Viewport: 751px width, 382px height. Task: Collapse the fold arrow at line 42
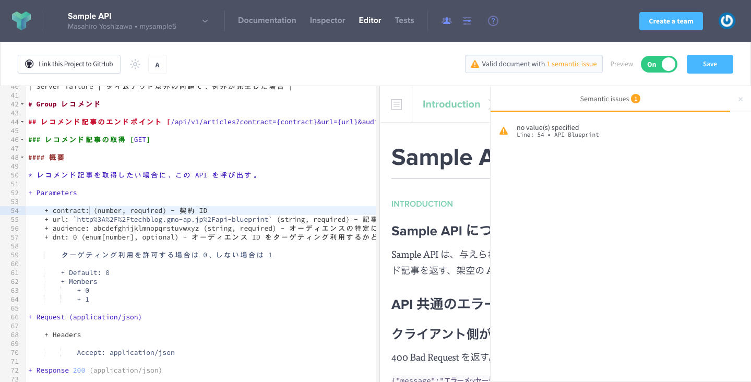click(22, 104)
